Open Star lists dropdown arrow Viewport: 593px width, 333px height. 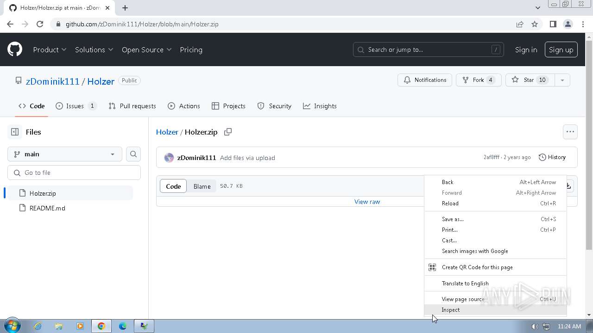point(562,80)
